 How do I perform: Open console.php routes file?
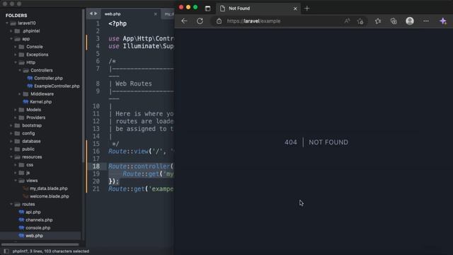(38, 228)
